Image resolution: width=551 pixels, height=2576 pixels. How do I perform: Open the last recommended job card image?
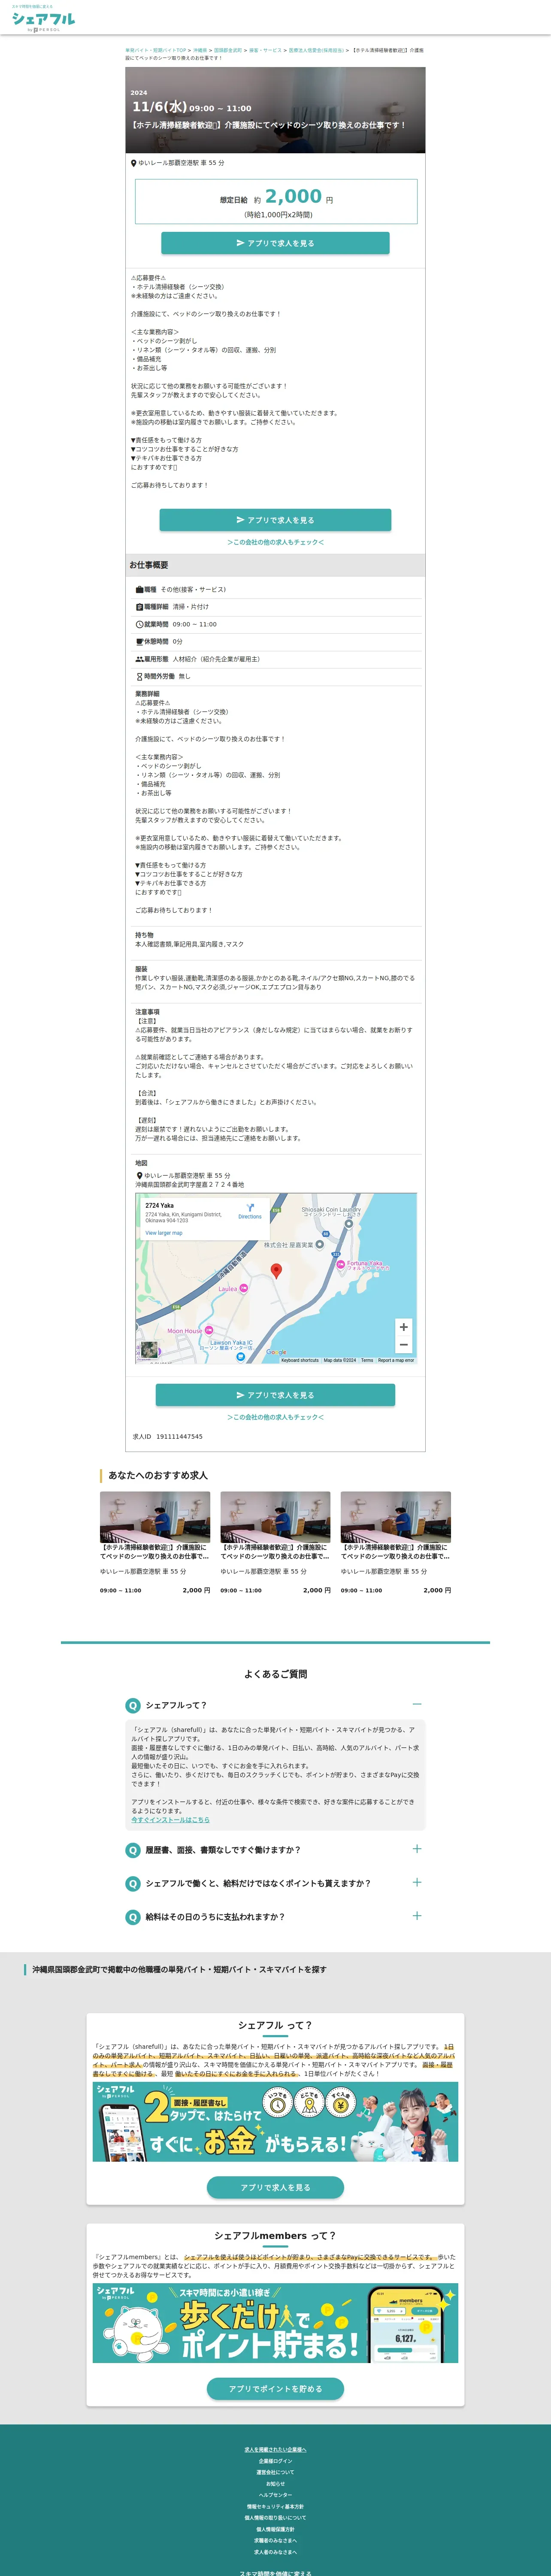[396, 1517]
